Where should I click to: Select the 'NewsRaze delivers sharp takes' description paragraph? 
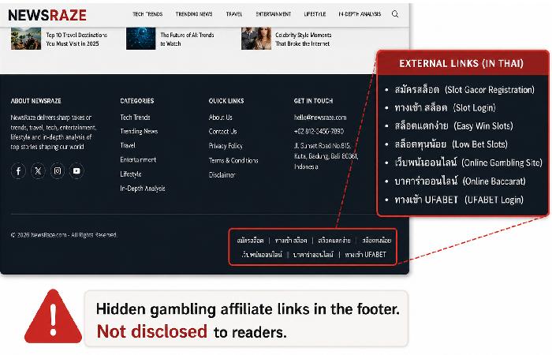54,132
